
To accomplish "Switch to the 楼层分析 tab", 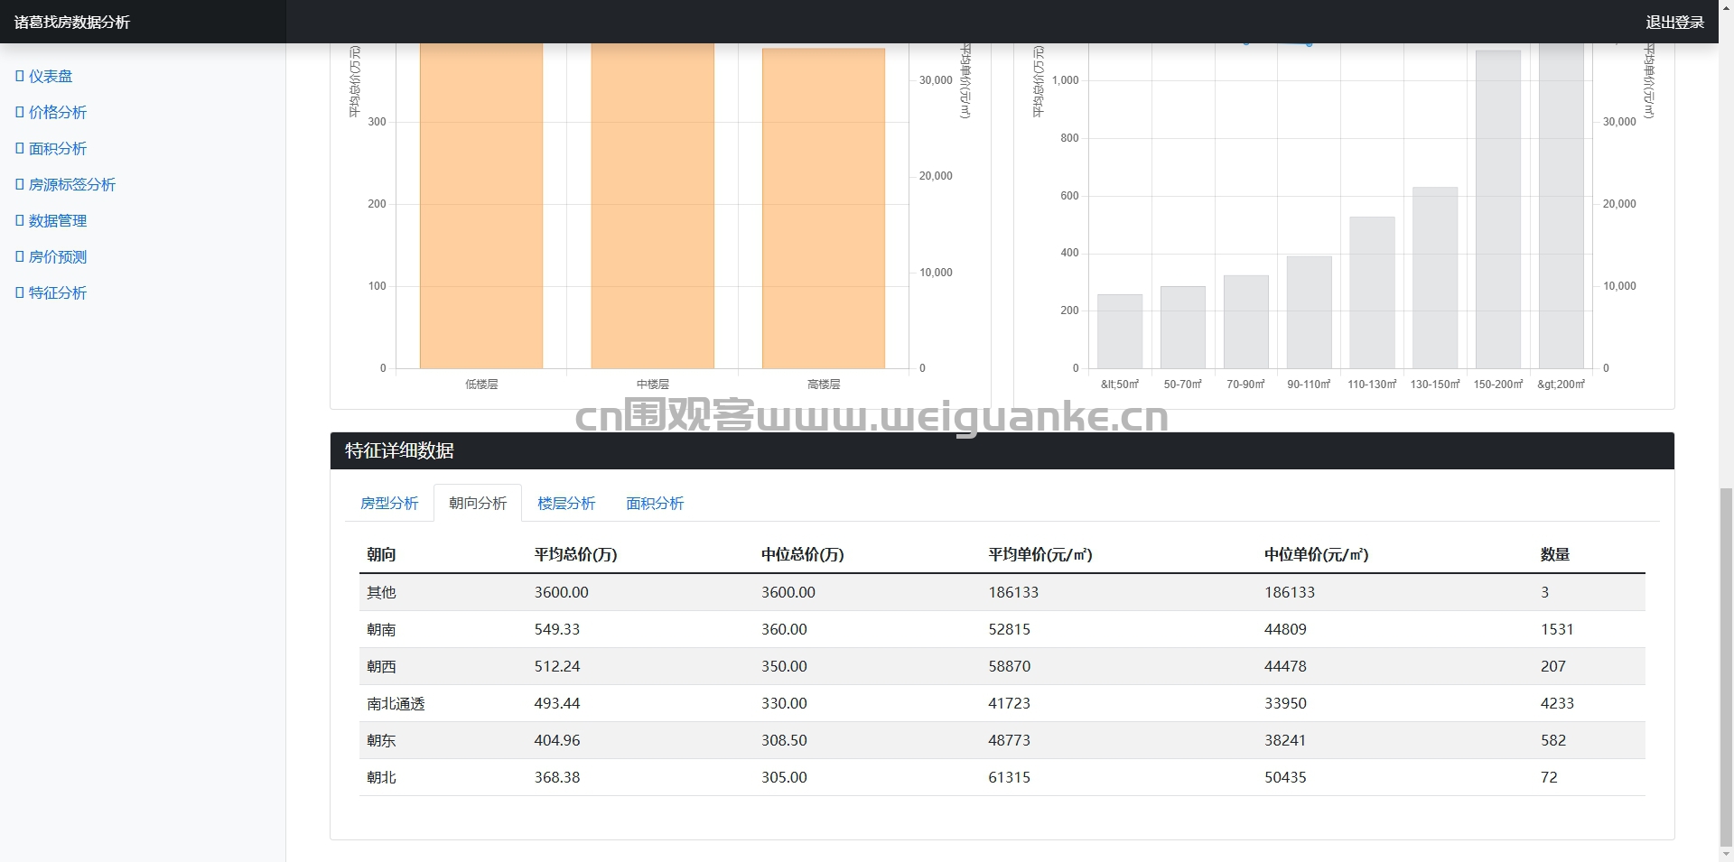I will coord(566,504).
